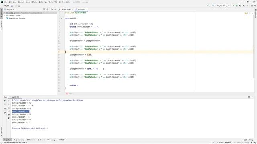Open the Refactor menu
Viewport: 257px width, 144px height.
[x=35, y=2]
